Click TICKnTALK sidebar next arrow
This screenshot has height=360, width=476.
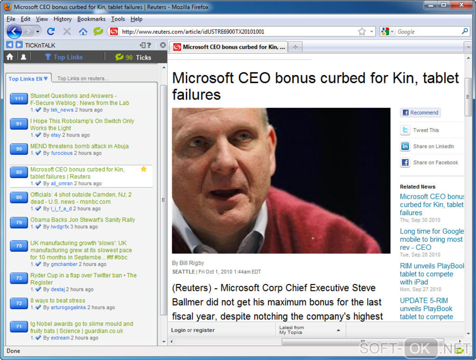19,45
